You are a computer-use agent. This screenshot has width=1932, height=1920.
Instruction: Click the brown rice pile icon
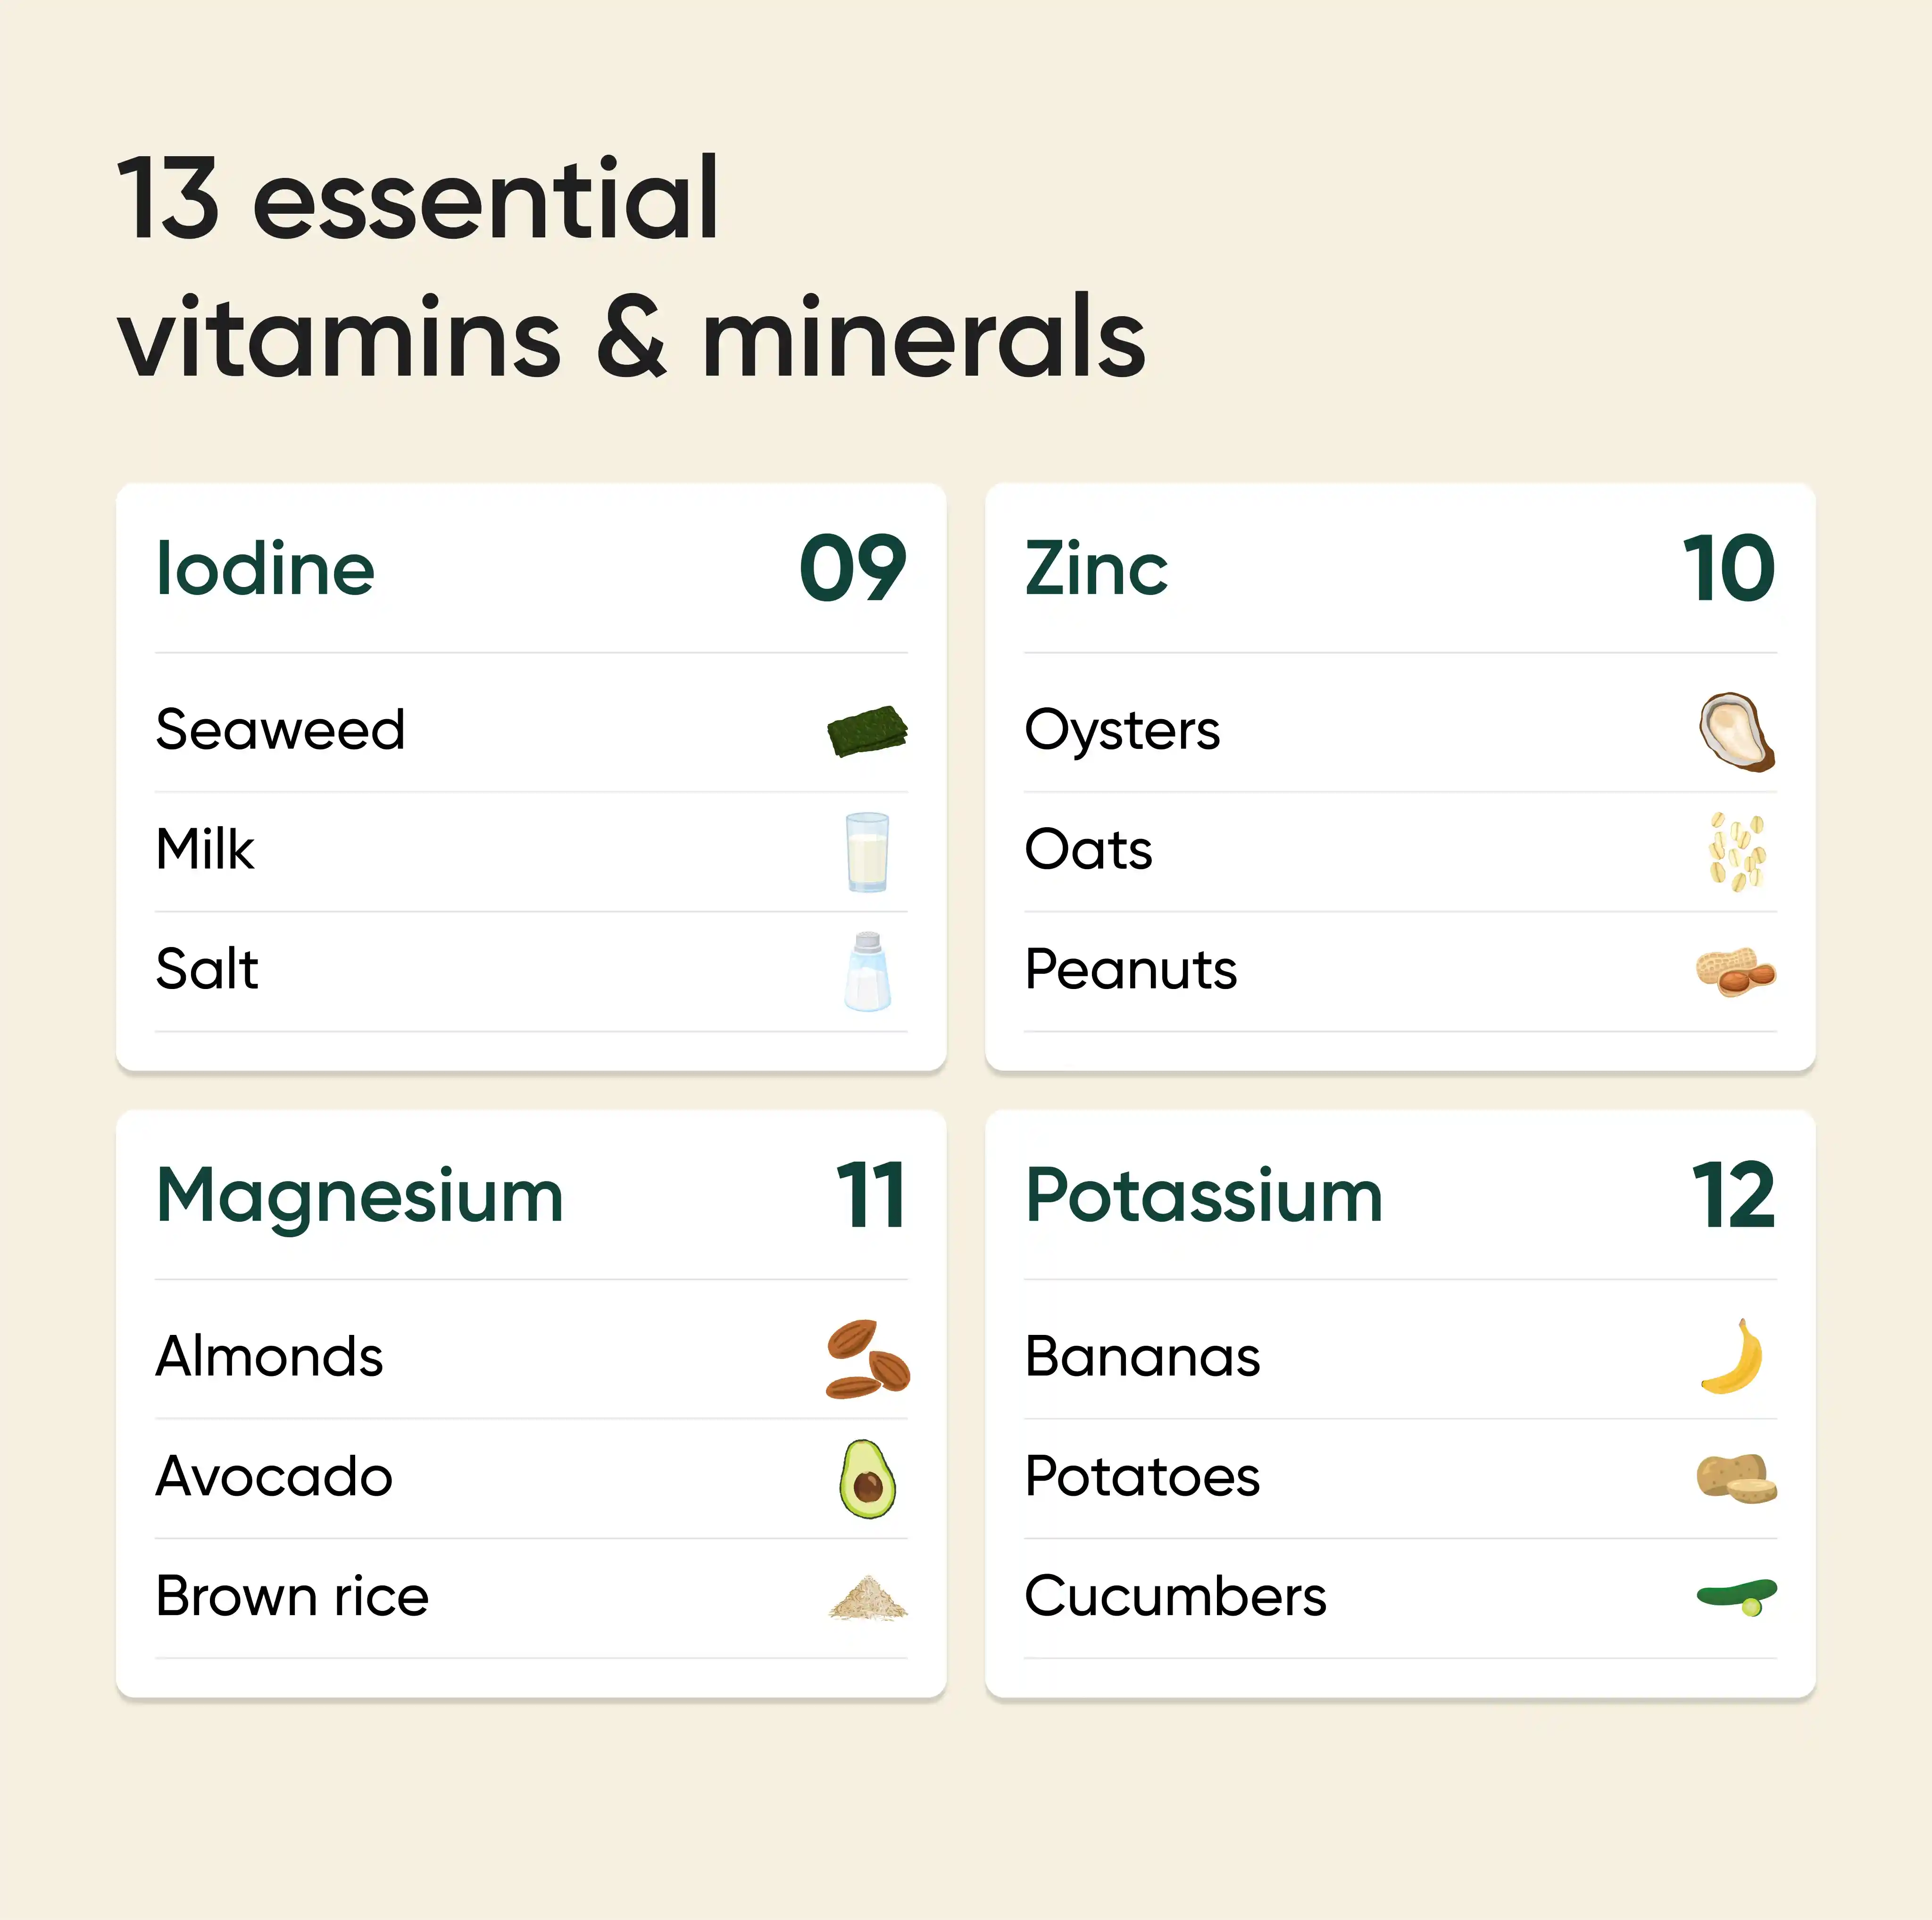(x=867, y=1597)
